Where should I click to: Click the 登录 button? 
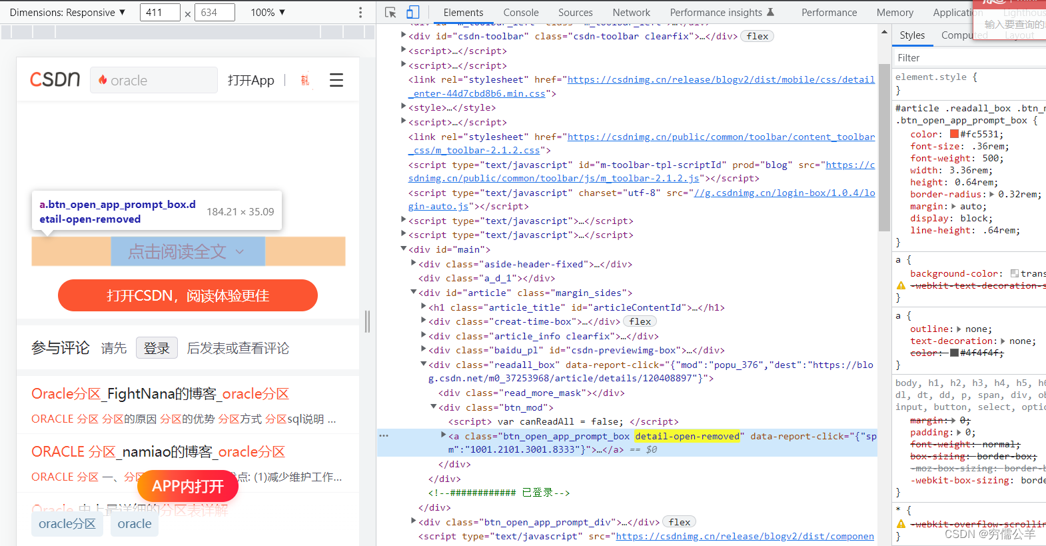click(x=157, y=348)
